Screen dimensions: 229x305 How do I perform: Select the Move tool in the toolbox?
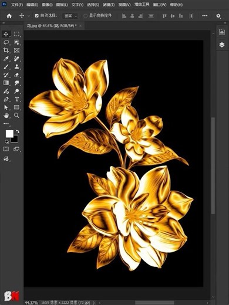[6, 34]
